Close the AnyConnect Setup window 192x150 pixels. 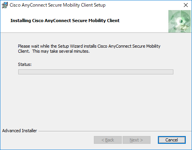186,5
